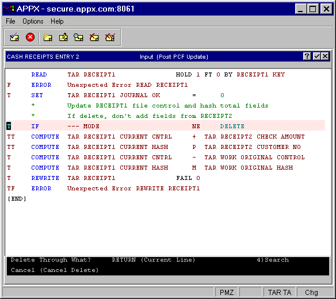Image resolution: width=336 pixels, height=299 pixels.
Task: Open the Options menu
Action: [x=33, y=21]
